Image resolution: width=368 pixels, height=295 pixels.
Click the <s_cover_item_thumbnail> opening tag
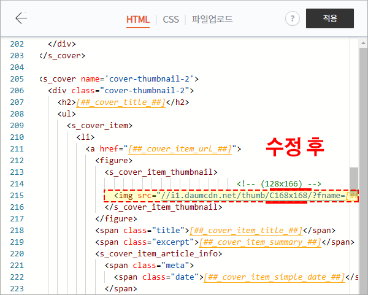point(161,172)
